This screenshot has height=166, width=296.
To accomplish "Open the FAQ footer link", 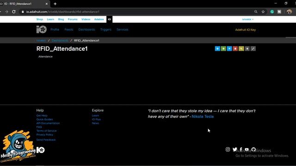I will pos(39,127).
